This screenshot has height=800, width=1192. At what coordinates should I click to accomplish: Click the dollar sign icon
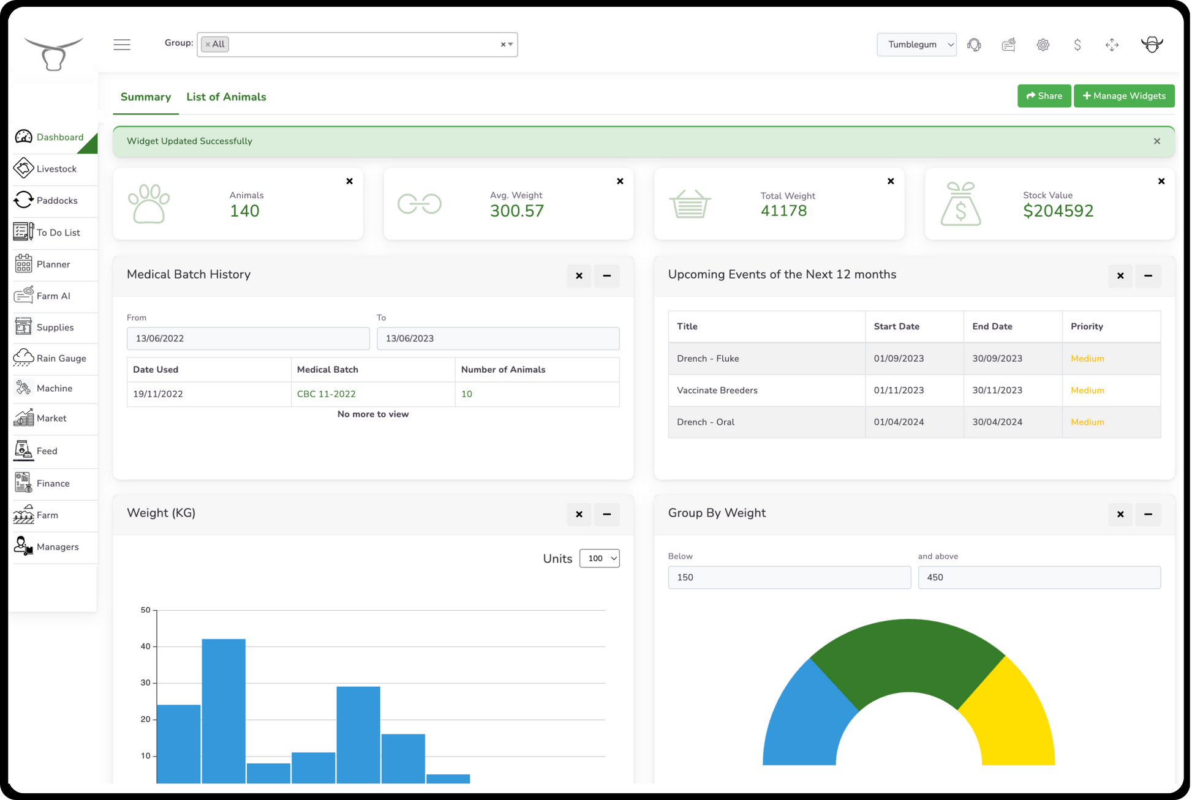tap(1077, 45)
